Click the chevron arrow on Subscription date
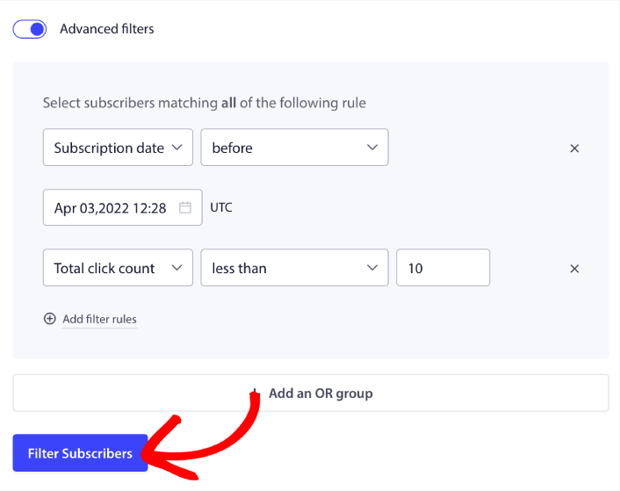Screen dimensions: 620x491 [177, 148]
